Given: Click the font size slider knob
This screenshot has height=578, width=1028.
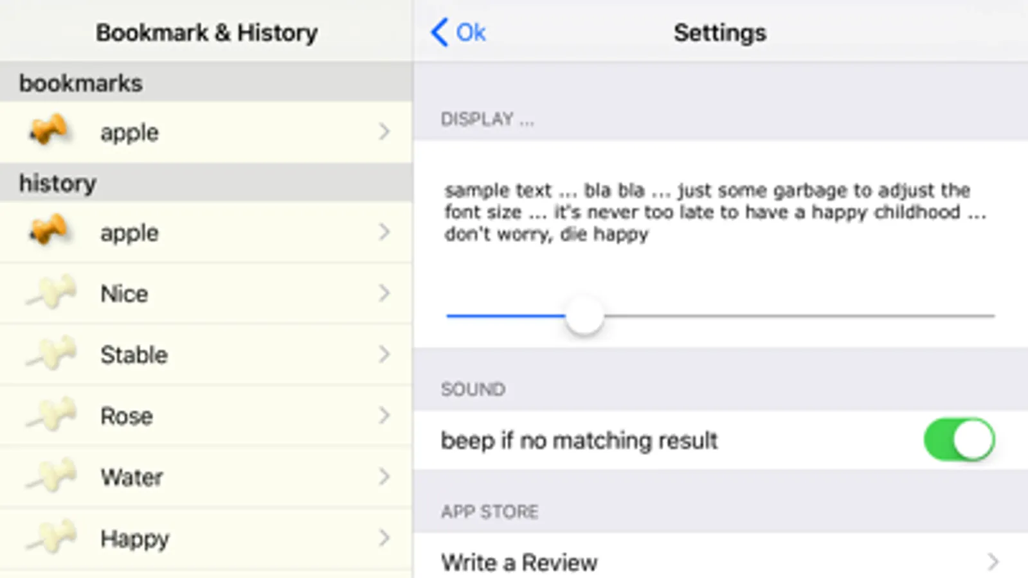Looking at the screenshot, I should (584, 315).
